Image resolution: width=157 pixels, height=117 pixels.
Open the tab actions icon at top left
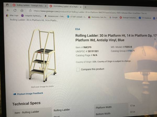7,5
